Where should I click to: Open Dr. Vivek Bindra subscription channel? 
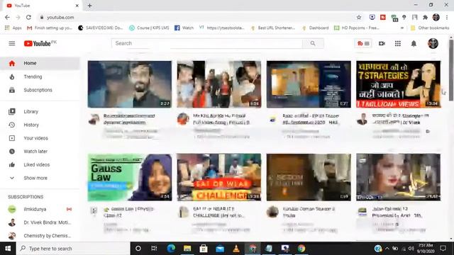[40, 222]
